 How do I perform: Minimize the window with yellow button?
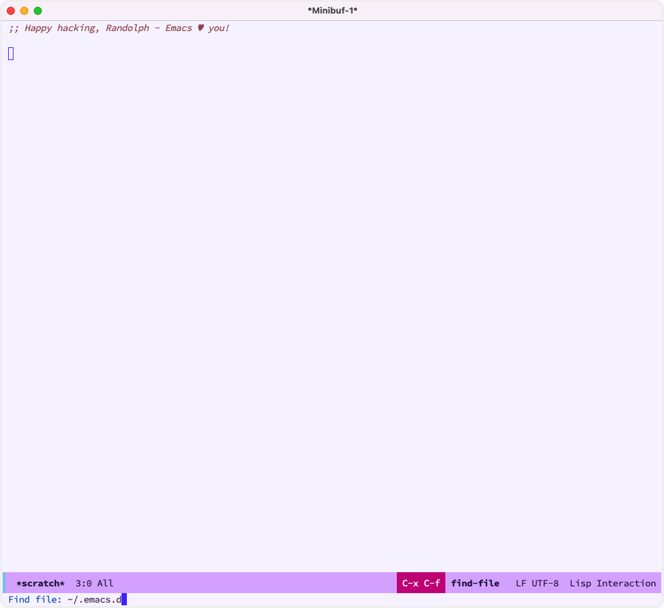pyautogui.click(x=24, y=11)
